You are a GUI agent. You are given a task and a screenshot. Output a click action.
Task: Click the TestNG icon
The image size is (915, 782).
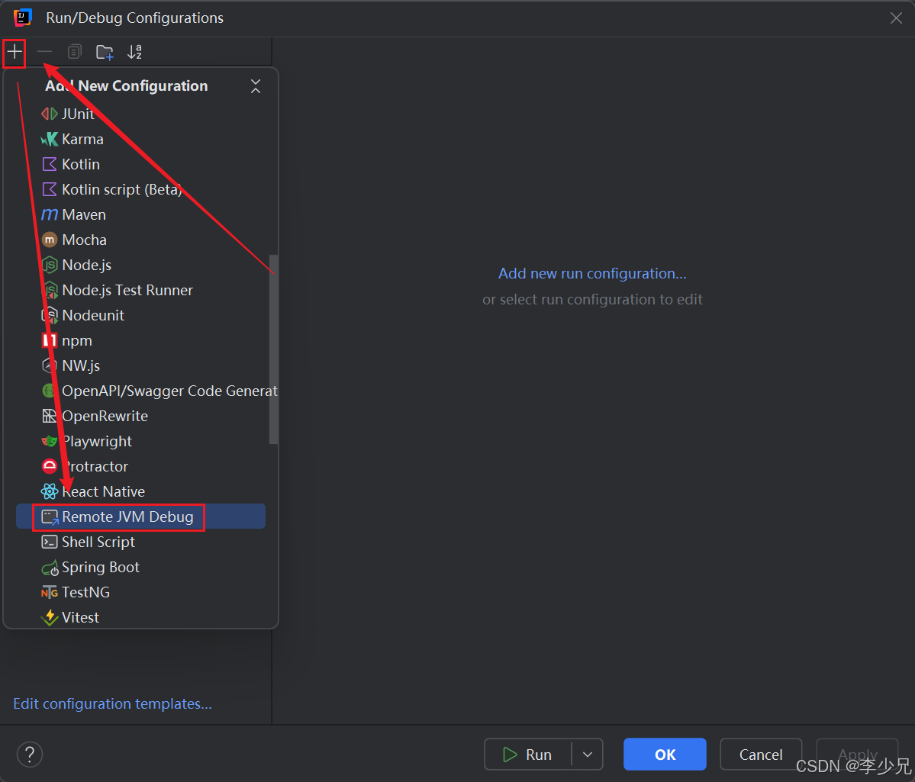point(50,592)
